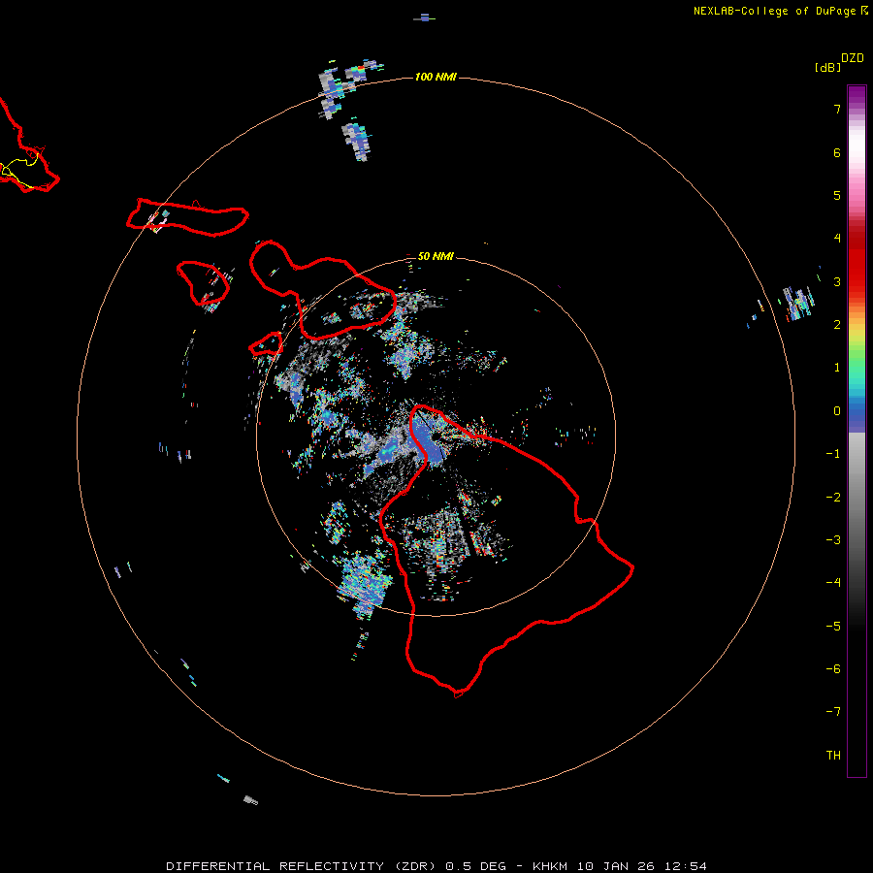Click the 50 NMI range ring label

pos(436,256)
